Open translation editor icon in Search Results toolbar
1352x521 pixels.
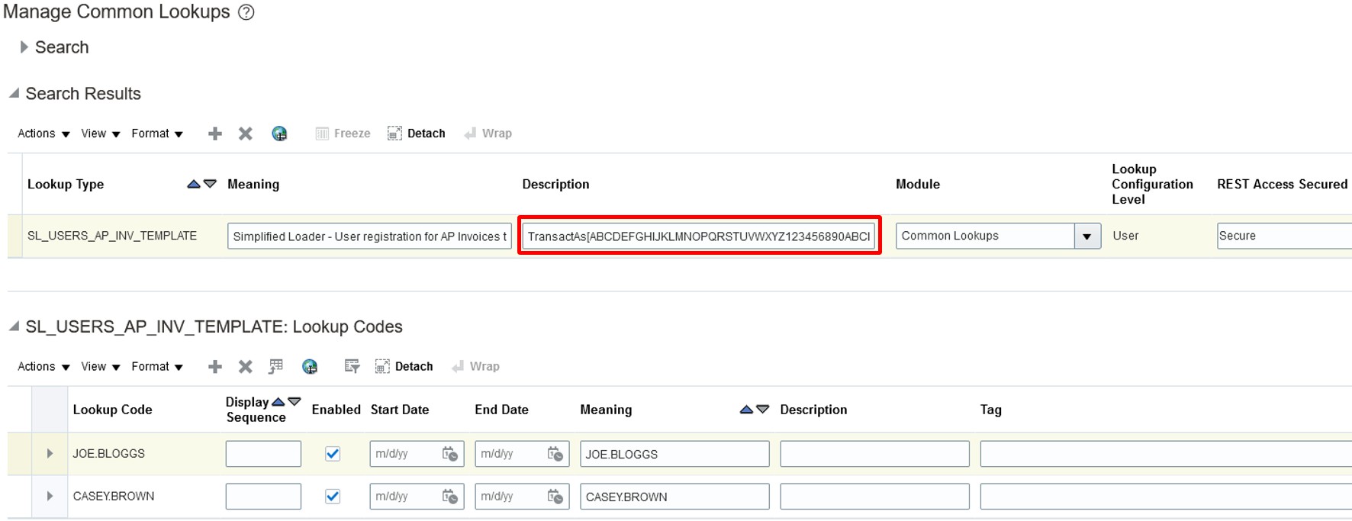(x=279, y=133)
